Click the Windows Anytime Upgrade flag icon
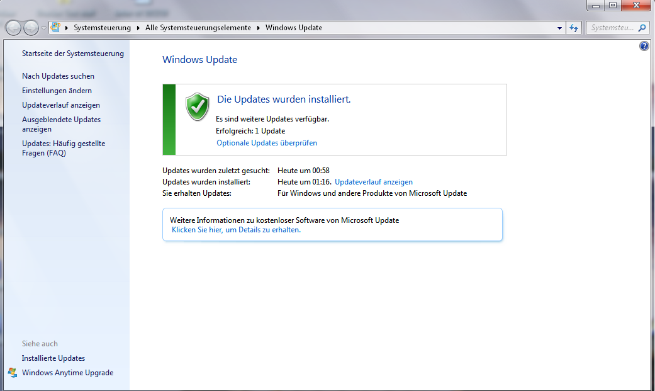Image resolution: width=655 pixels, height=391 pixels. coord(13,373)
